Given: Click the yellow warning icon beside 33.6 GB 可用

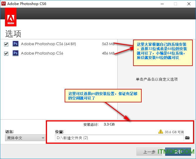Looking at the screenshot, I should [x=161, y=131].
